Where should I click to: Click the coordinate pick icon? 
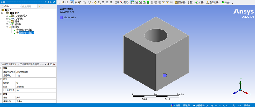(x=164, y=2)
